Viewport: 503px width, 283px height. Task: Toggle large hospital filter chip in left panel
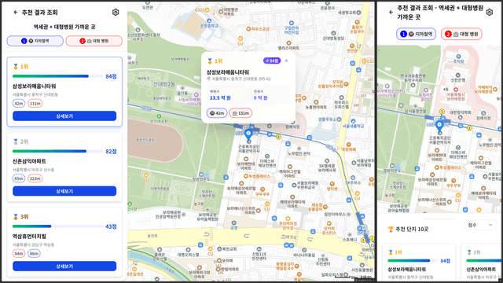click(94, 41)
